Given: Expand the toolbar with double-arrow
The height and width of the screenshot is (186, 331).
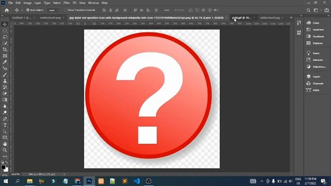Looking at the screenshot, I should [x=2, y=16].
